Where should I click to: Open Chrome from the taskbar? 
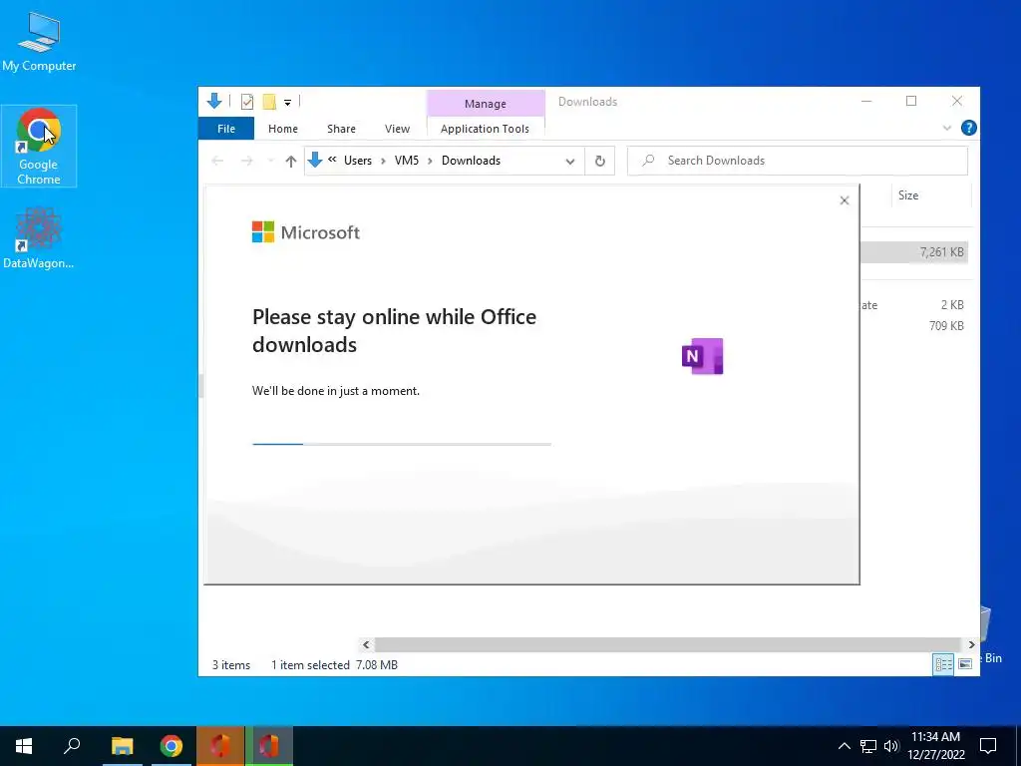pyautogui.click(x=171, y=746)
